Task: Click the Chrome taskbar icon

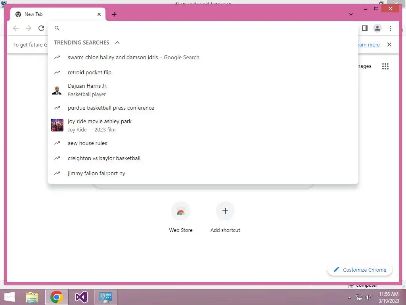Action: point(57,297)
